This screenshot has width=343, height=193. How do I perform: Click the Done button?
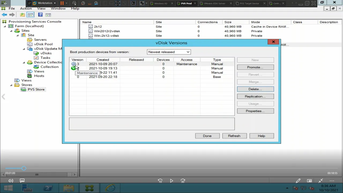click(207, 136)
